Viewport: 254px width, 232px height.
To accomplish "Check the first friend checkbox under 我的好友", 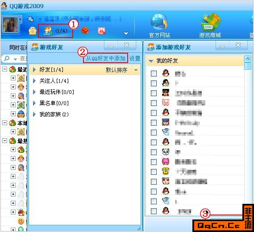I will (154, 73).
